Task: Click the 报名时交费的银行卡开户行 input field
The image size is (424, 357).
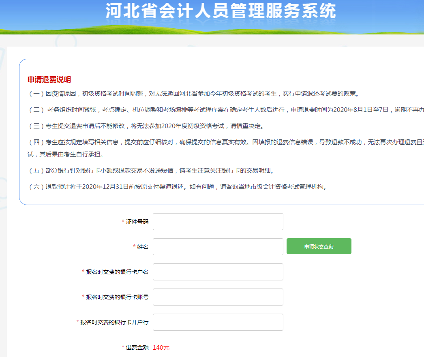Action: [218, 322]
